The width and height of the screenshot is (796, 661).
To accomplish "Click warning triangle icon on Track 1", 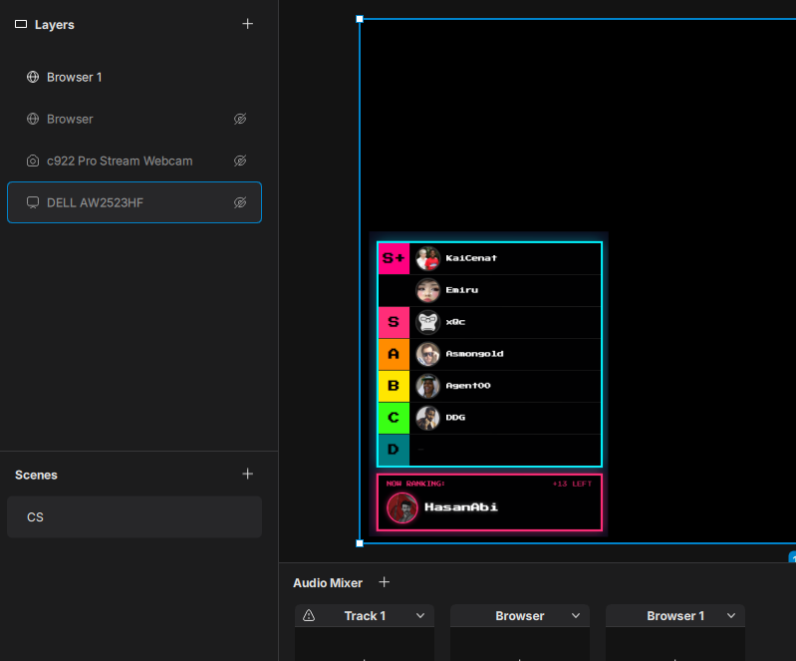I will [309, 616].
